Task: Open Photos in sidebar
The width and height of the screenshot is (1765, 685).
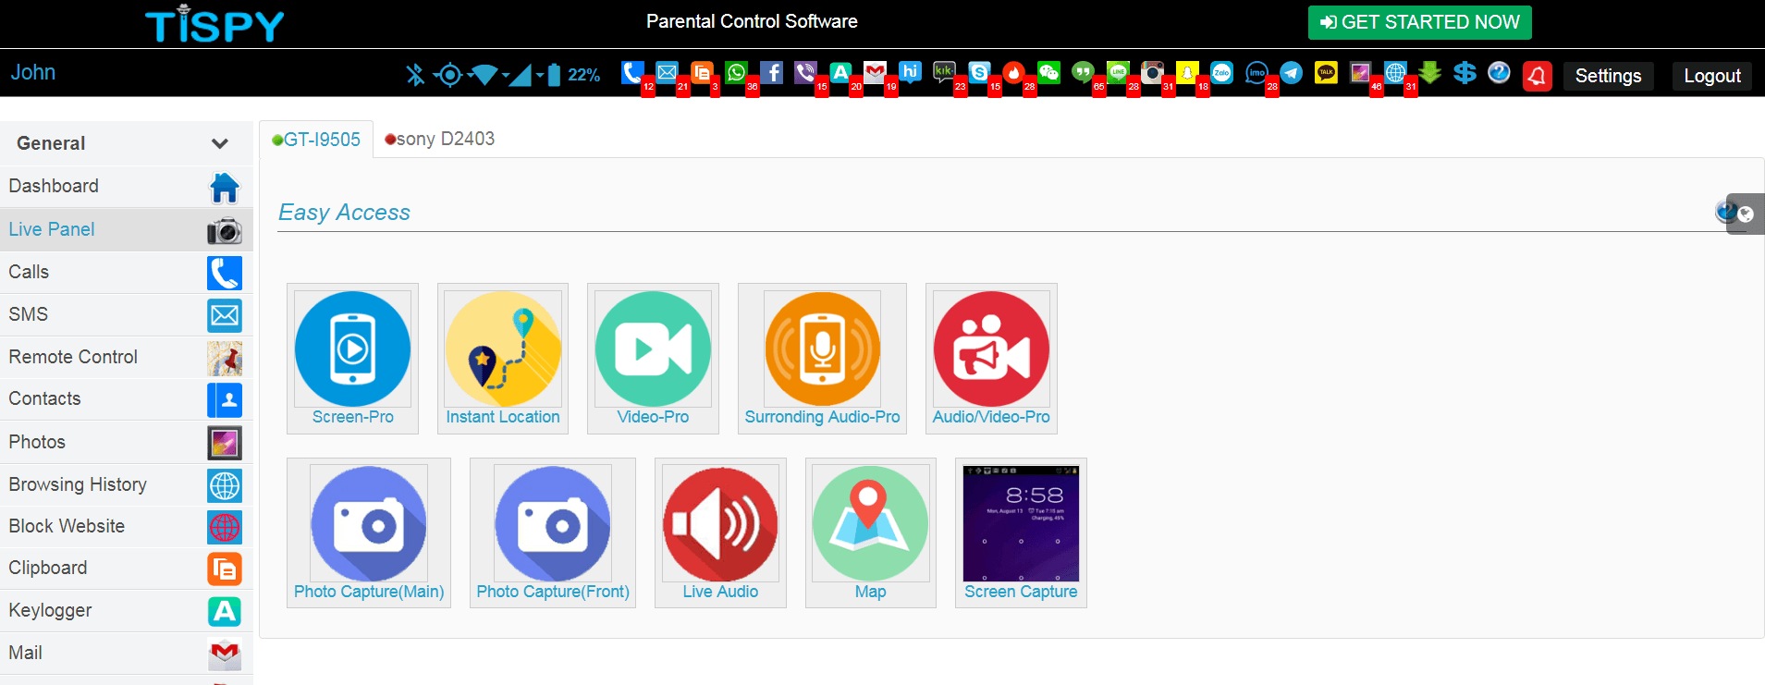Action: (x=126, y=442)
